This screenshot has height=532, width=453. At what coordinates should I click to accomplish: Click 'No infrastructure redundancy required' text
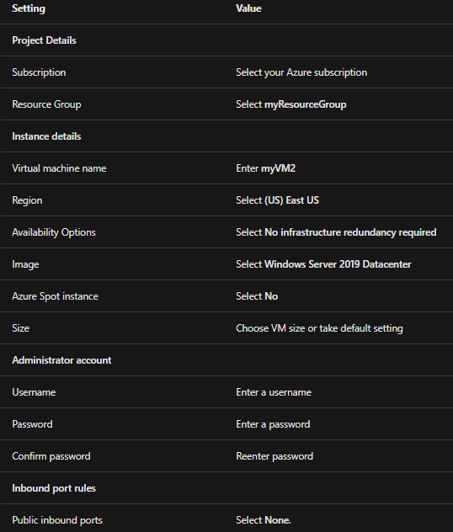350,232
